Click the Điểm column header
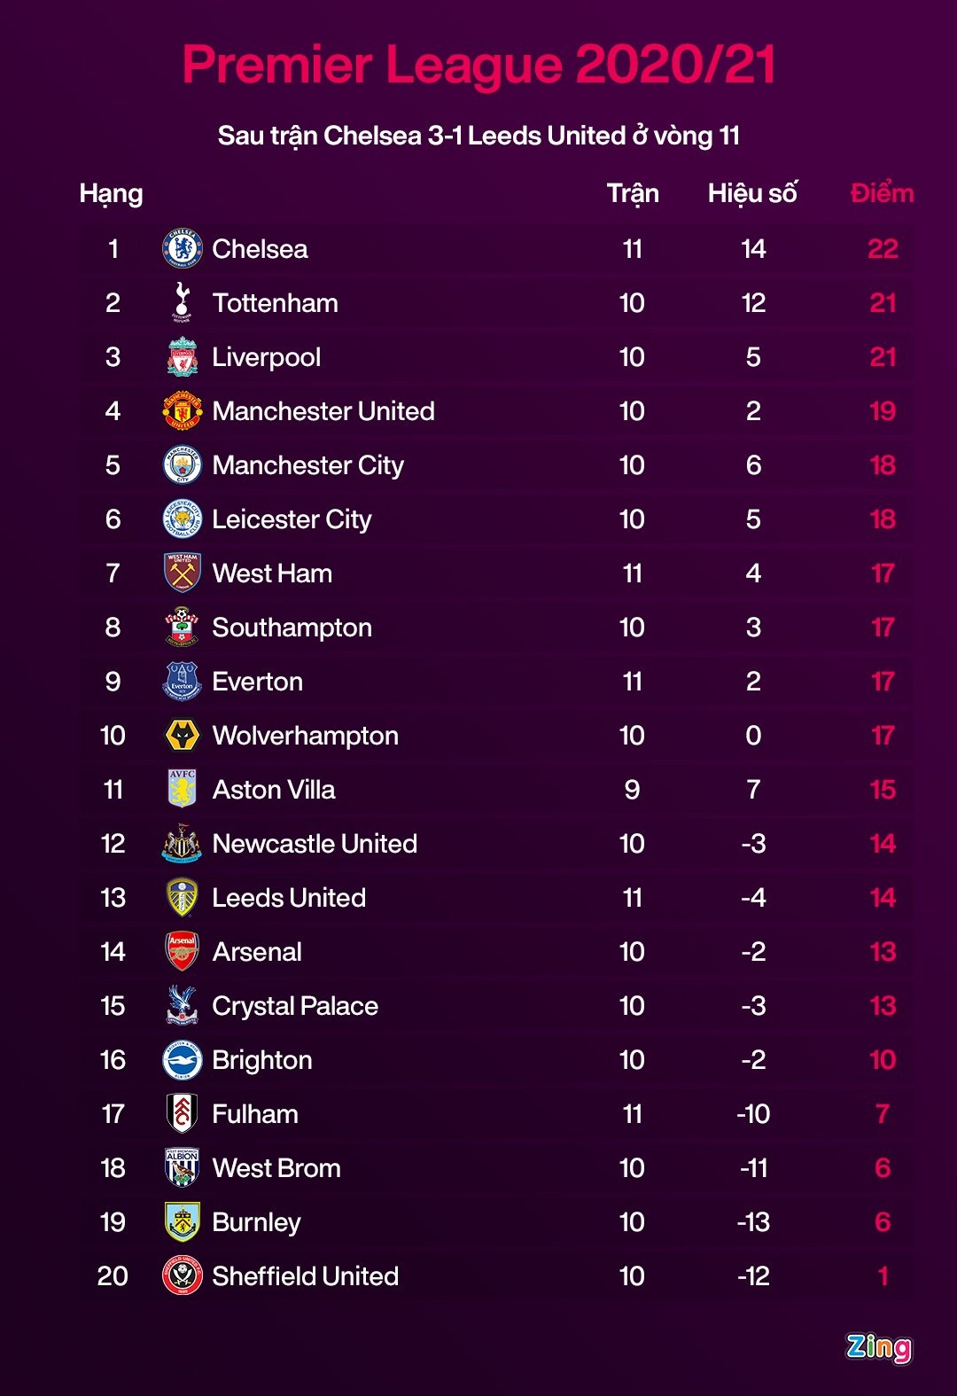The width and height of the screenshot is (957, 1396). click(x=882, y=193)
